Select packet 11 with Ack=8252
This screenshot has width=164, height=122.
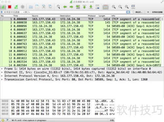point(81,55)
